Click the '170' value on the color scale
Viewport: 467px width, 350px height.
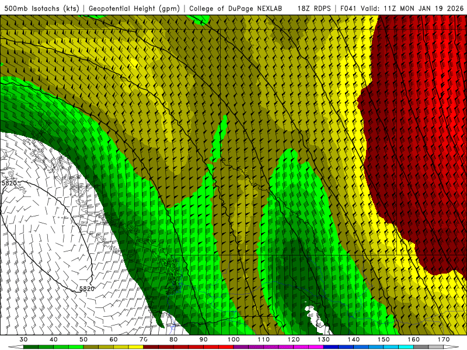pyautogui.click(x=444, y=339)
